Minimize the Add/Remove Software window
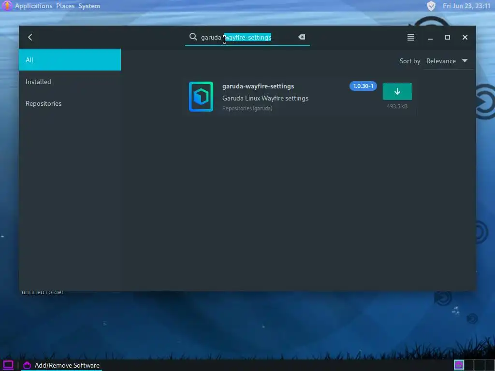Screen dimensions: 495x371 pyautogui.click(x=430, y=37)
